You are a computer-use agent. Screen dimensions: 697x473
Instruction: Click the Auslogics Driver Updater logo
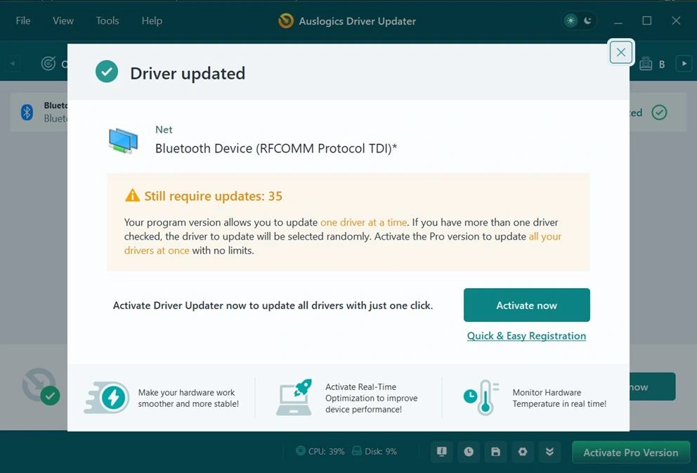tap(286, 20)
